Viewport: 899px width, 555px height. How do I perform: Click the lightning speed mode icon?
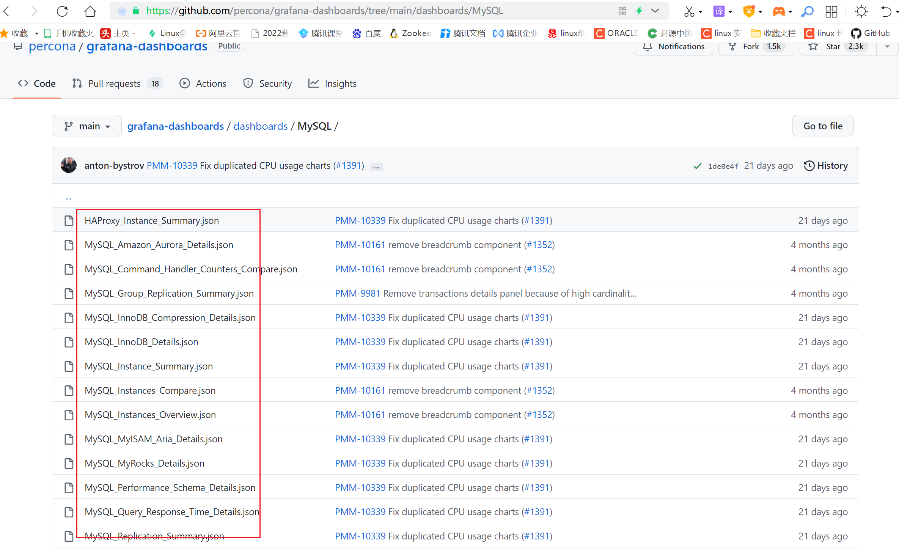point(639,11)
